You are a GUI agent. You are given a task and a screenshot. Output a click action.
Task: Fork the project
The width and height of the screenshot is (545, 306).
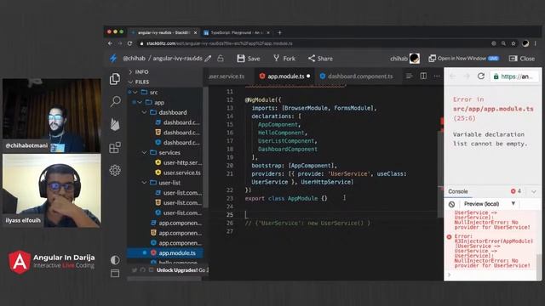[284, 59]
